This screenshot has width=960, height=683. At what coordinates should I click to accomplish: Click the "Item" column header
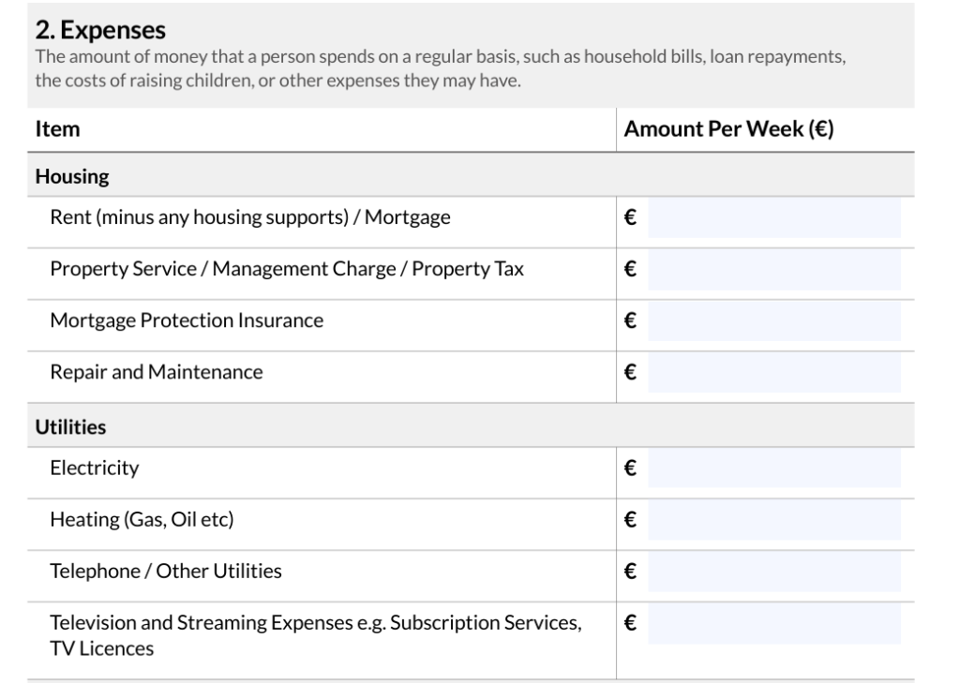click(57, 130)
